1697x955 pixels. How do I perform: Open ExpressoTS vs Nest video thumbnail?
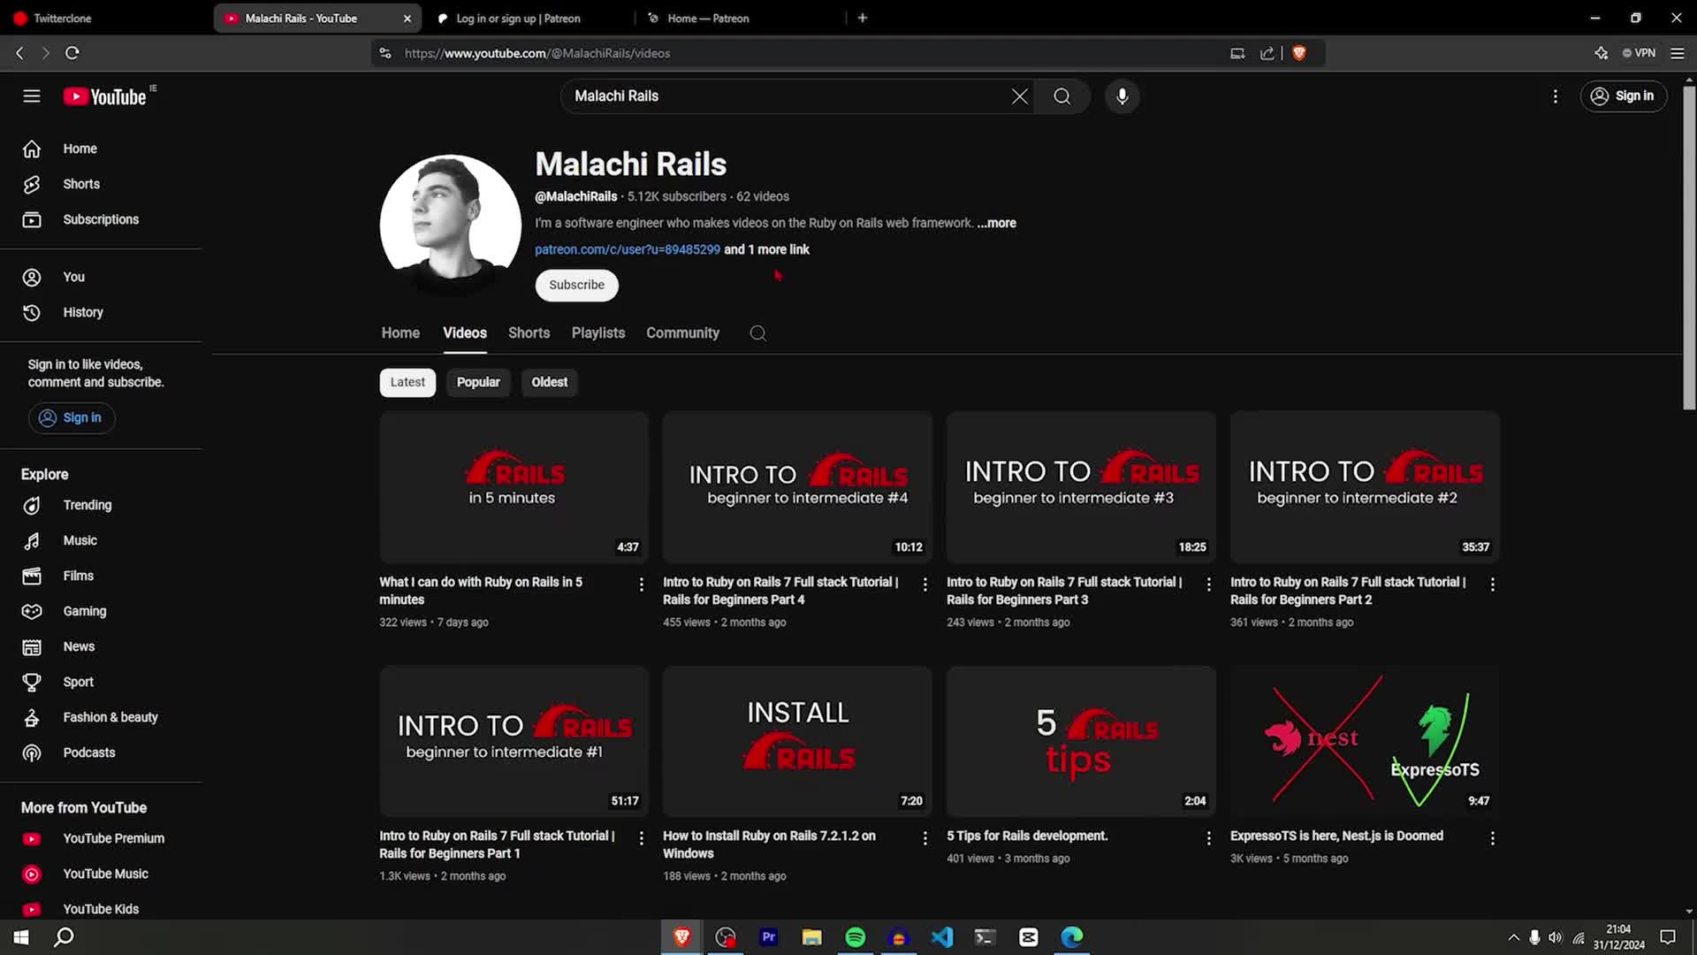pyautogui.click(x=1366, y=741)
